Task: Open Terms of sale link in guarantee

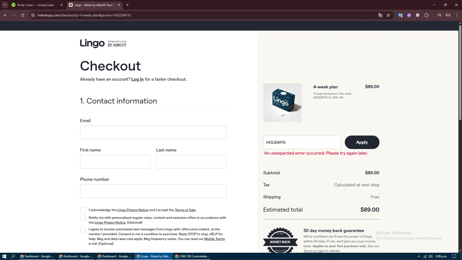Action: point(313,251)
